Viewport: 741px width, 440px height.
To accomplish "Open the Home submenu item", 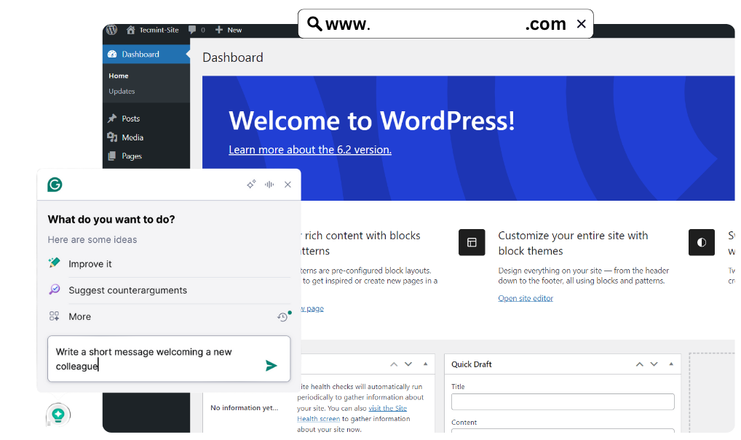I will 118,76.
